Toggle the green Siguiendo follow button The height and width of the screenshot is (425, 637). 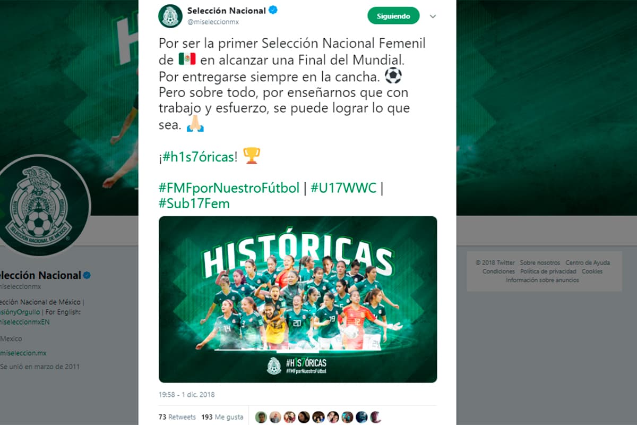[x=393, y=16]
